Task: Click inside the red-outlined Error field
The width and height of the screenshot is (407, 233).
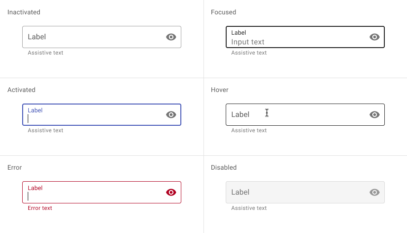Action: pos(102,192)
